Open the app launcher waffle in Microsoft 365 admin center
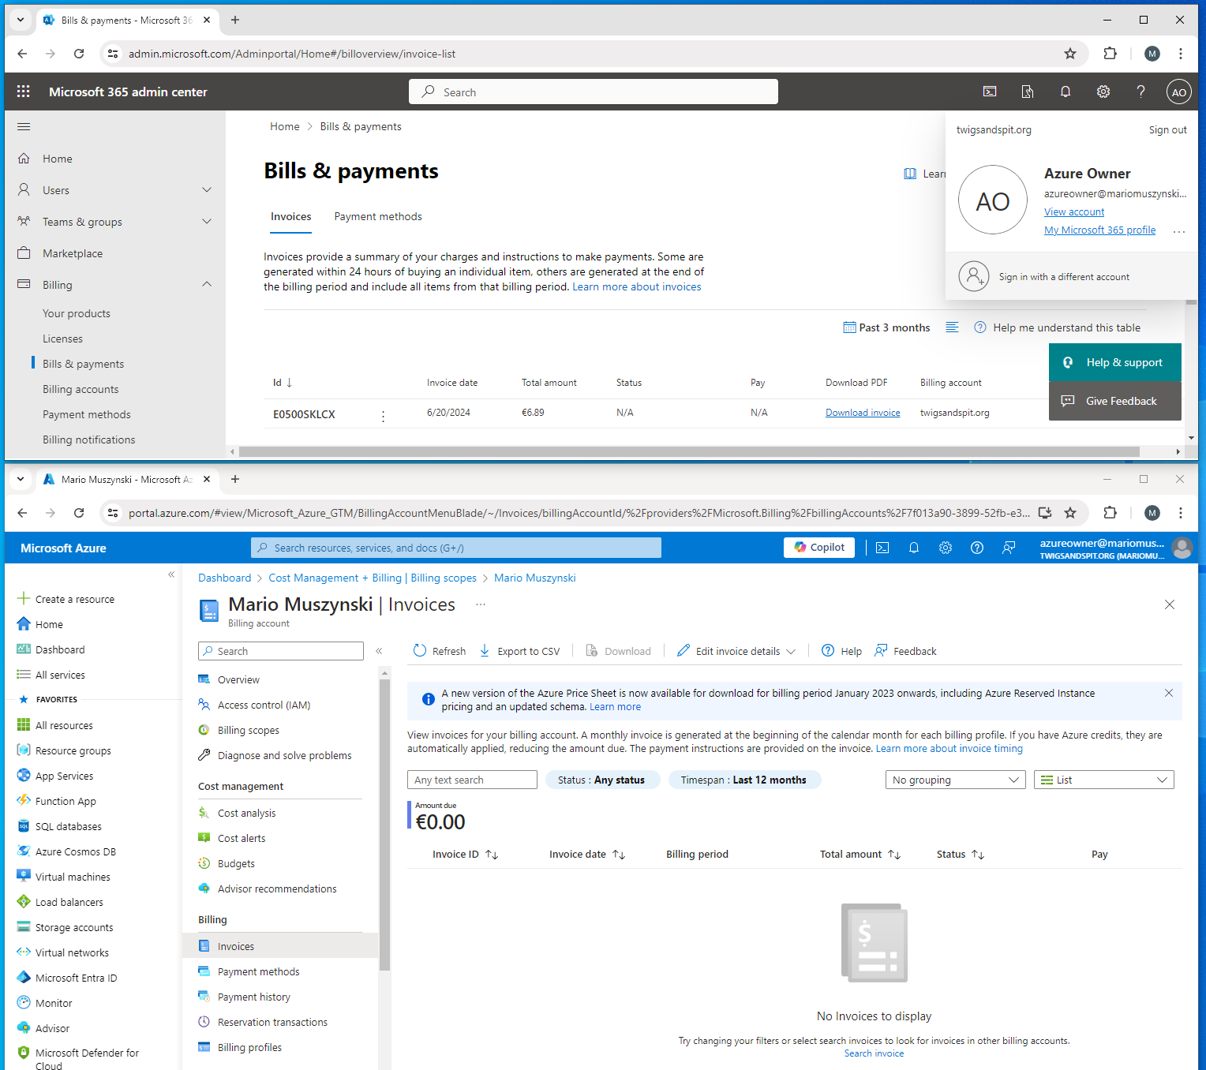1206x1070 pixels. point(24,92)
